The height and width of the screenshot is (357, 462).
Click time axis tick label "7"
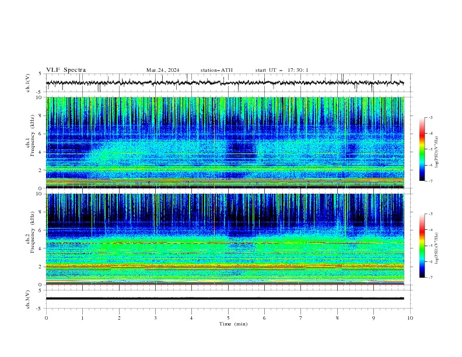pos(301,318)
